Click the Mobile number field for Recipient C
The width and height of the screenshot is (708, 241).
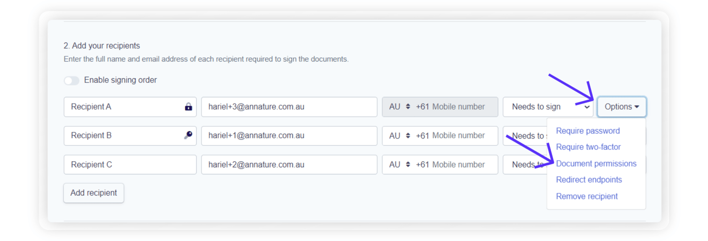[x=458, y=165]
